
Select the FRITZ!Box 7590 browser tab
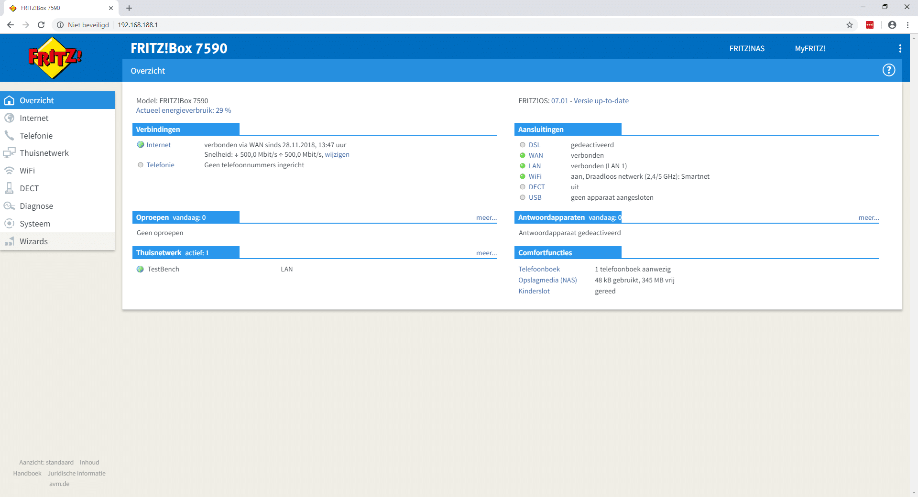[x=61, y=8]
